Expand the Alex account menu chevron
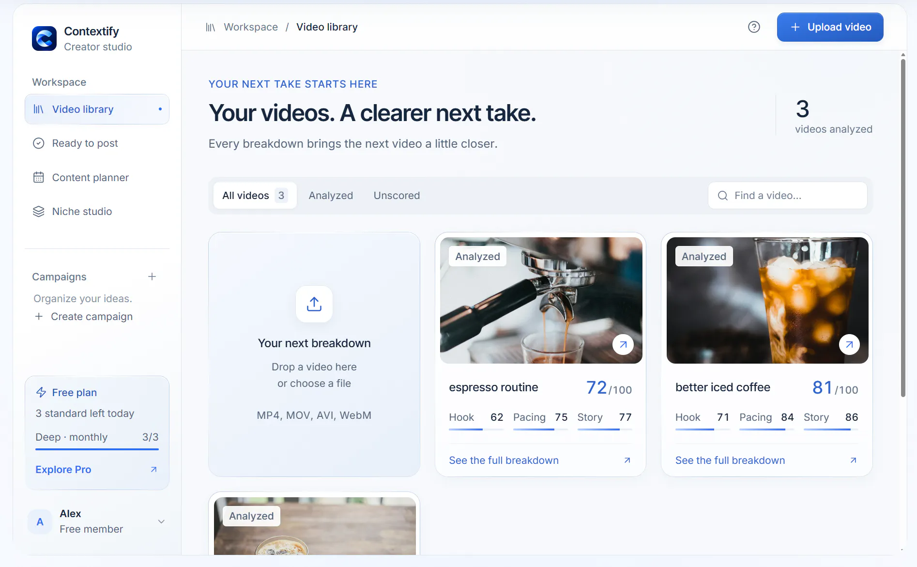Viewport: 917px width, 567px height. click(161, 521)
